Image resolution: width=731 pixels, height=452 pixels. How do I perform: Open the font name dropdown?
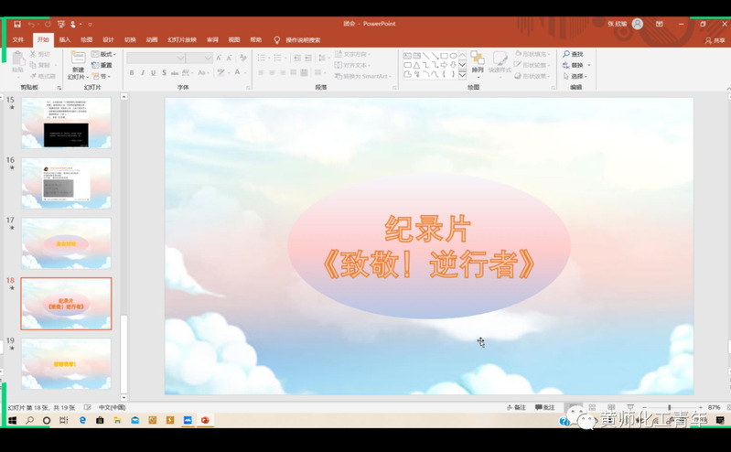pyautogui.click(x=181, y=58)
